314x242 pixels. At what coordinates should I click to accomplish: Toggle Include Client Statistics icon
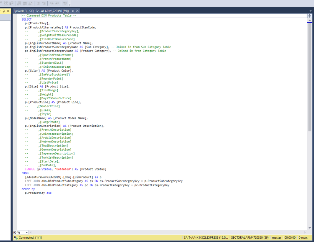tap(11, 3)
